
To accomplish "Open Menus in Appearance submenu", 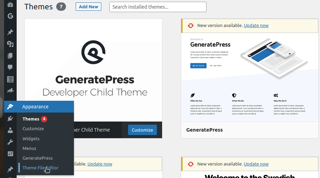I will pos(30,149).
